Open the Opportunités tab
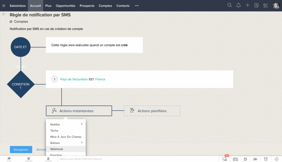282x162 pixels. [66, 6]
